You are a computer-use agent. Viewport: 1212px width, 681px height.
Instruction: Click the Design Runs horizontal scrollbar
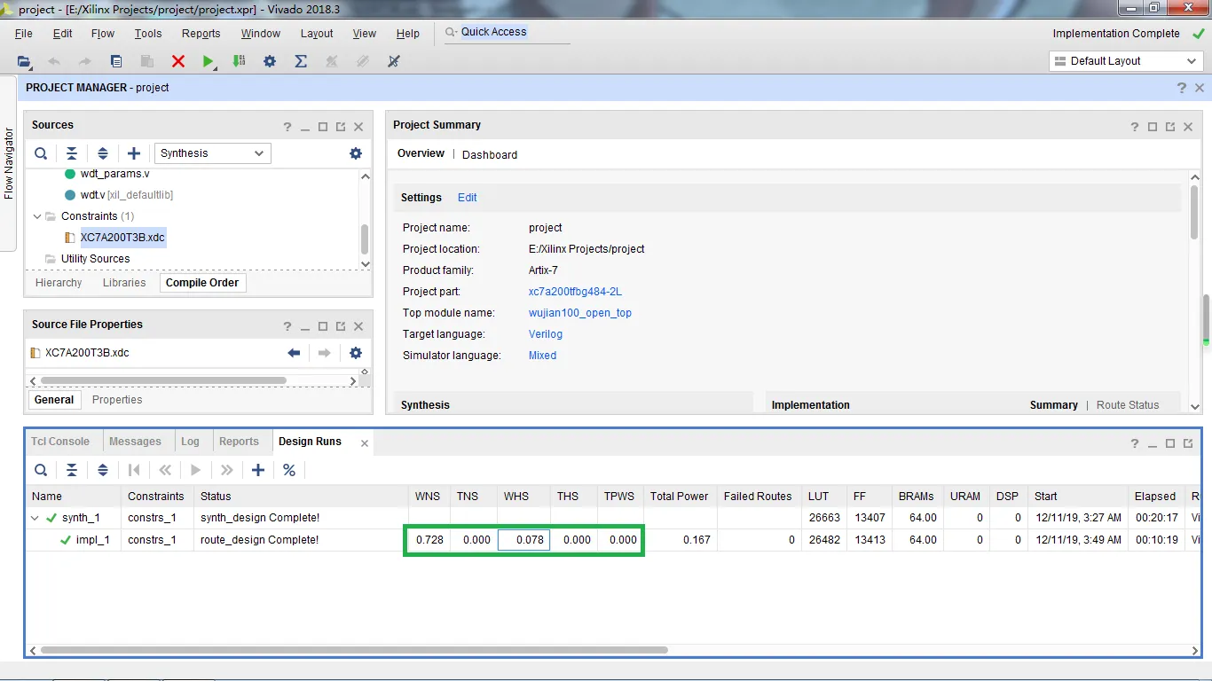[x=354, y=650]
